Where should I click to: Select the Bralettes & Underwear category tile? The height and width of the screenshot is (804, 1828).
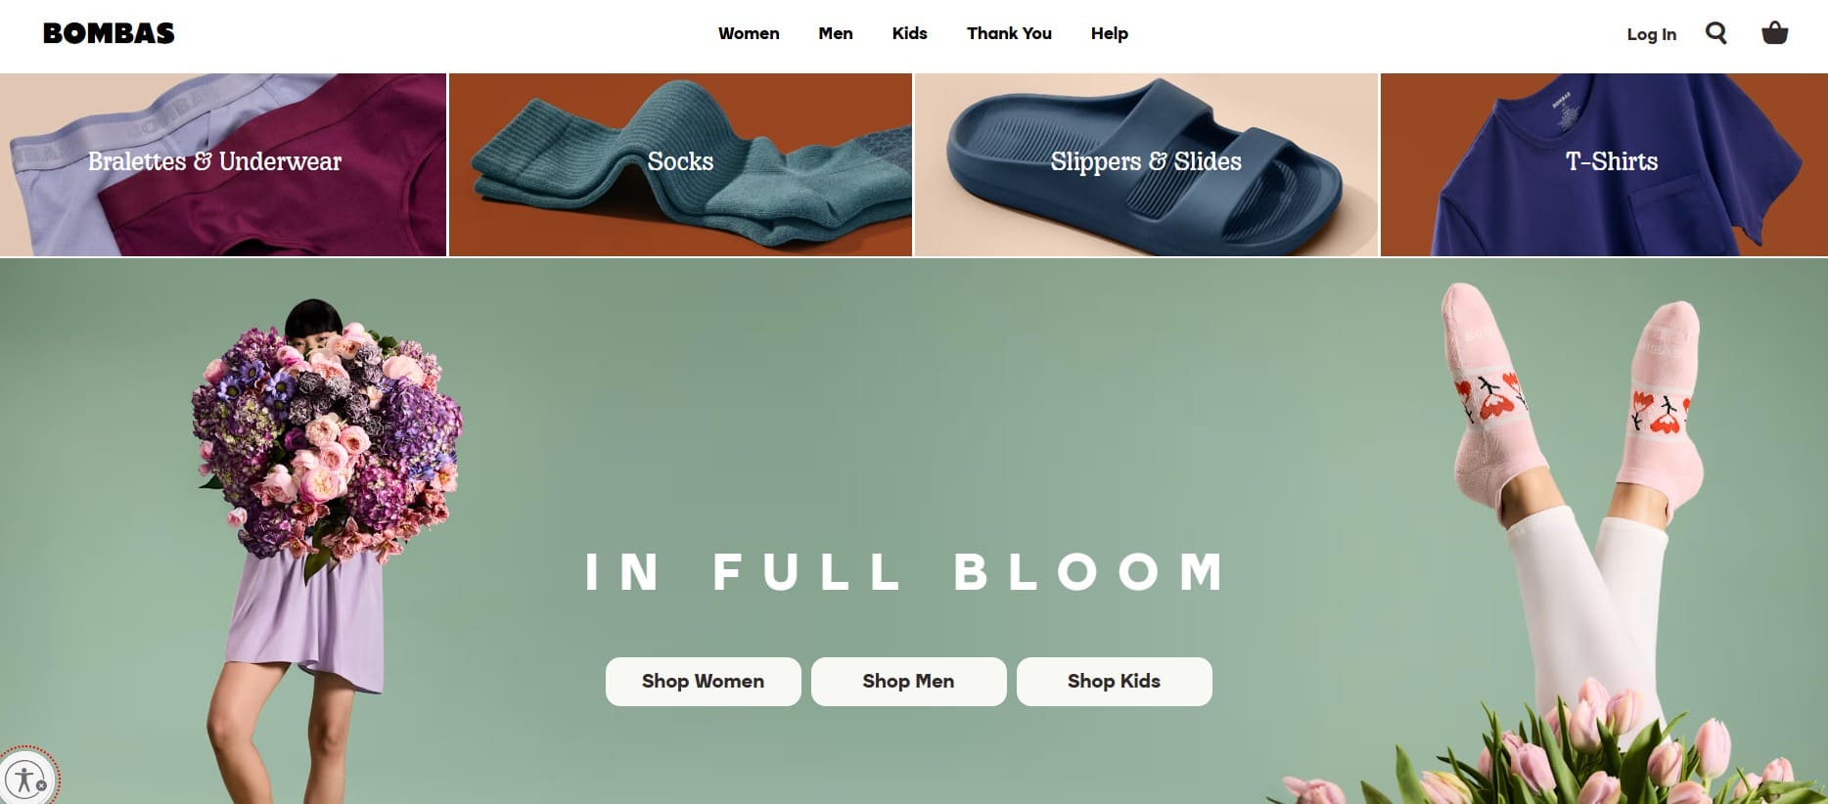point(223,164)
